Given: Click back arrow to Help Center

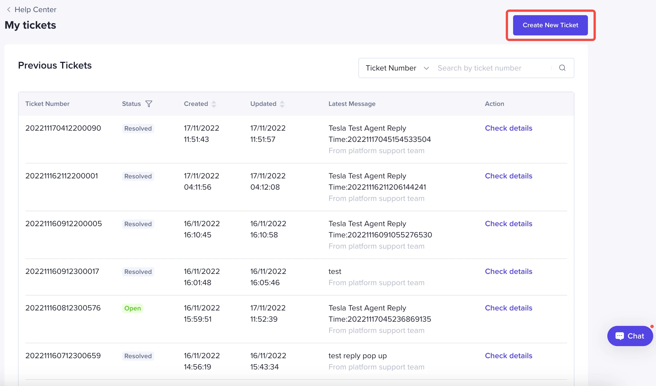Looking at the screenshot, I should pyautogui.click(x=9, y=10).
